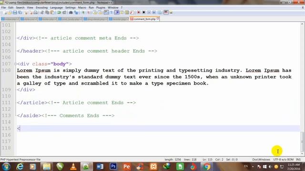Click the volume icon in system tray
Screen dimensions: 305x171
point(270,167)
